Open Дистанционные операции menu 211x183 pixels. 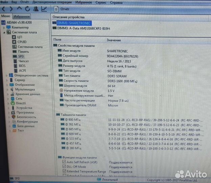52,2
